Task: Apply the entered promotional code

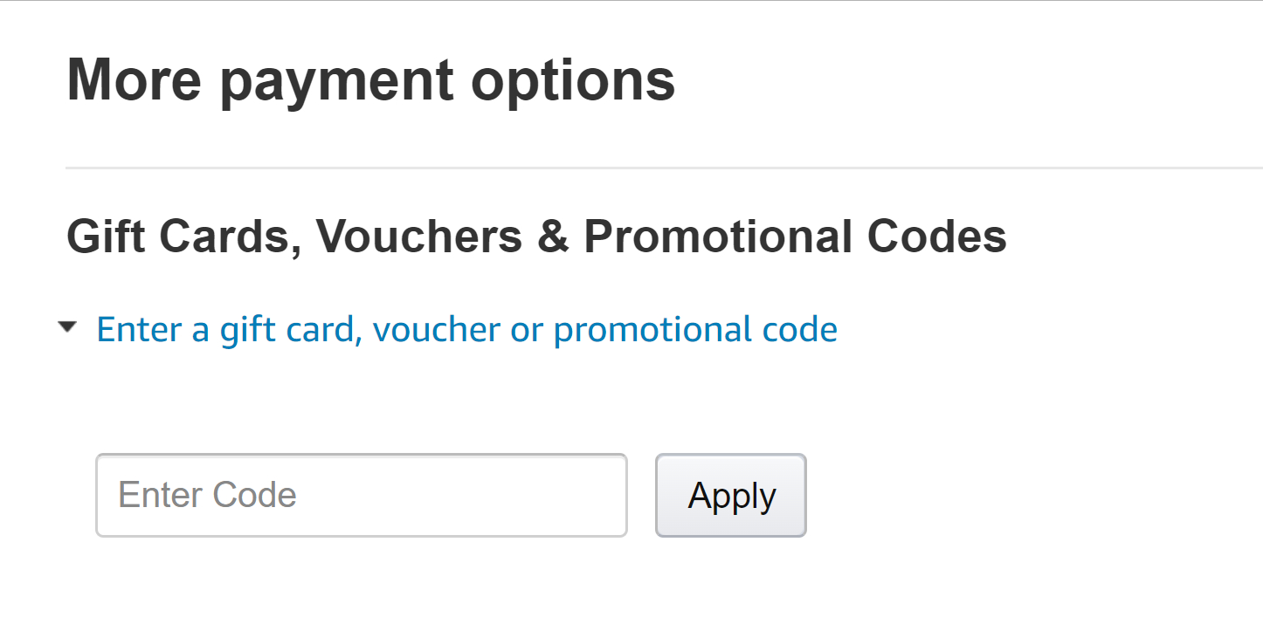Action: pyautogui.click(x=730, y=495)
